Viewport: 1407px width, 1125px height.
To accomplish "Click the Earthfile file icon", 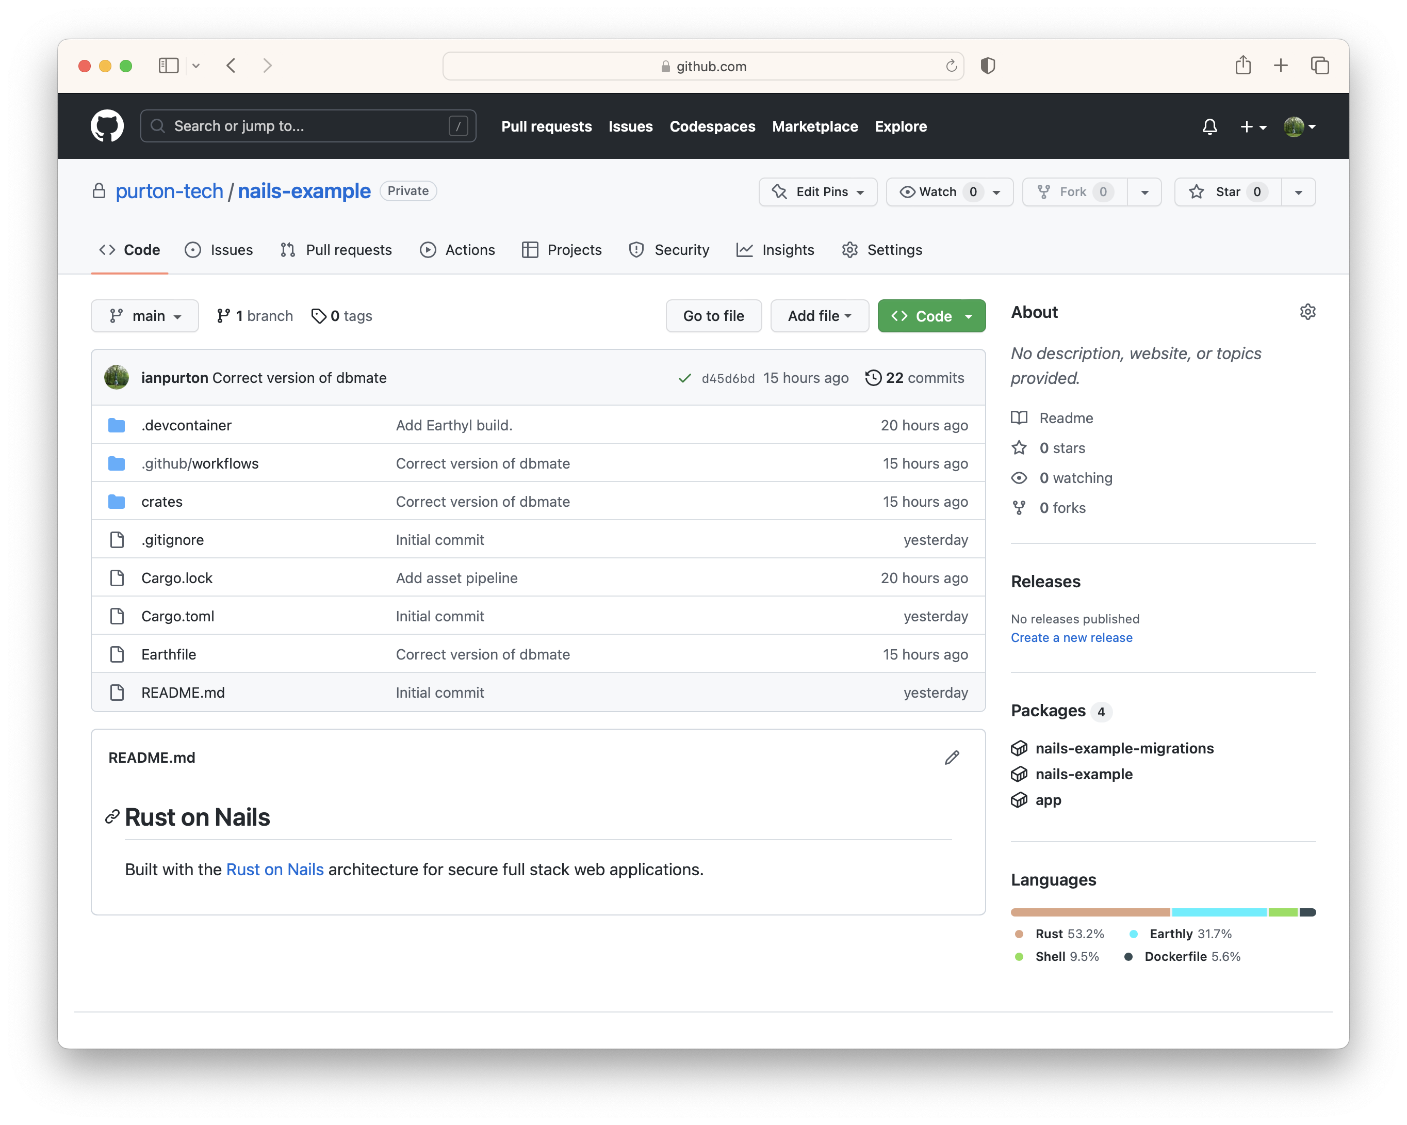I will tap(117, 654).
